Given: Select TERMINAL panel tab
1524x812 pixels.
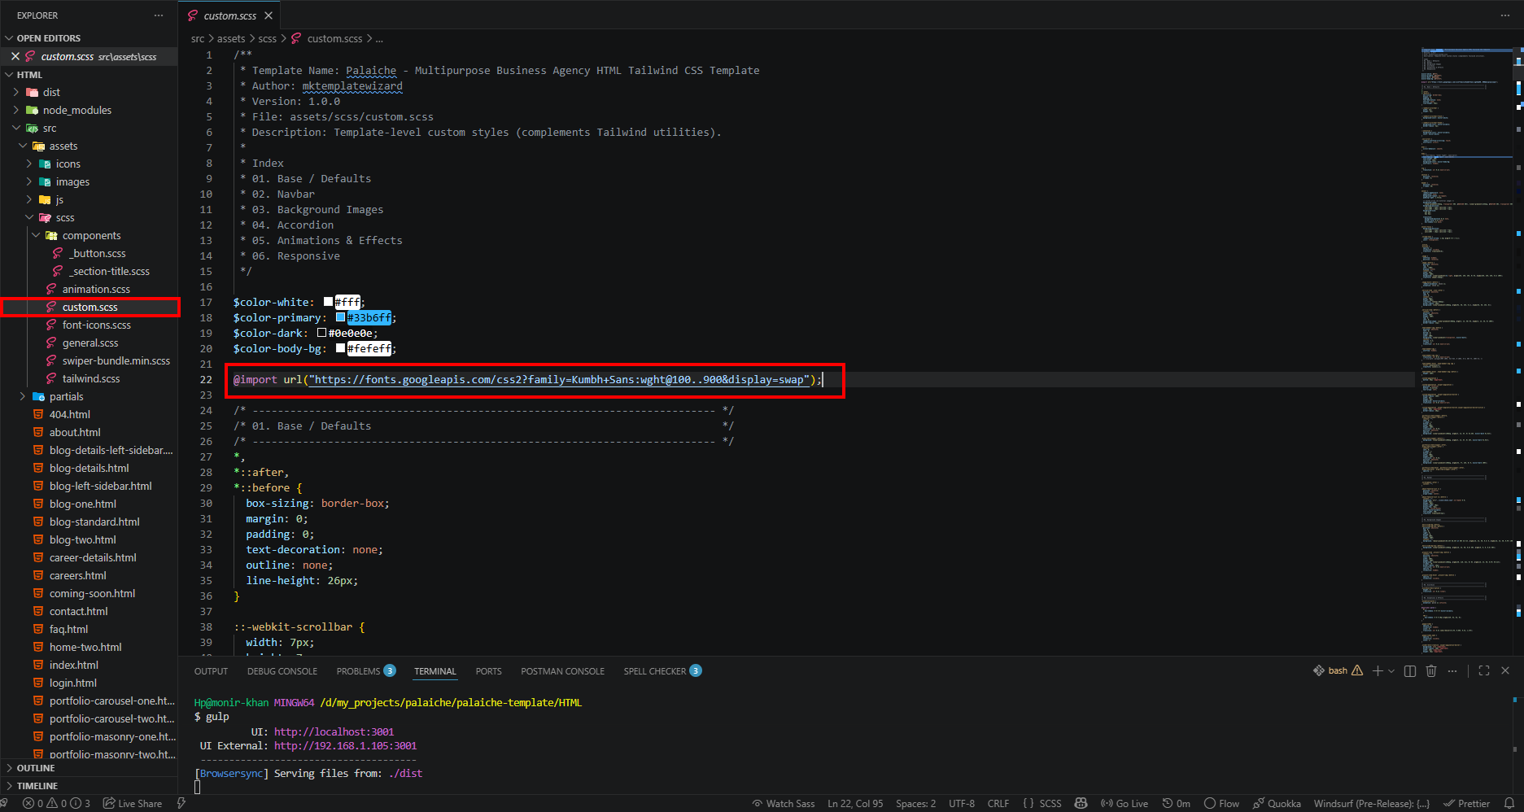Looking at the screenshot, I should point(435,671).
